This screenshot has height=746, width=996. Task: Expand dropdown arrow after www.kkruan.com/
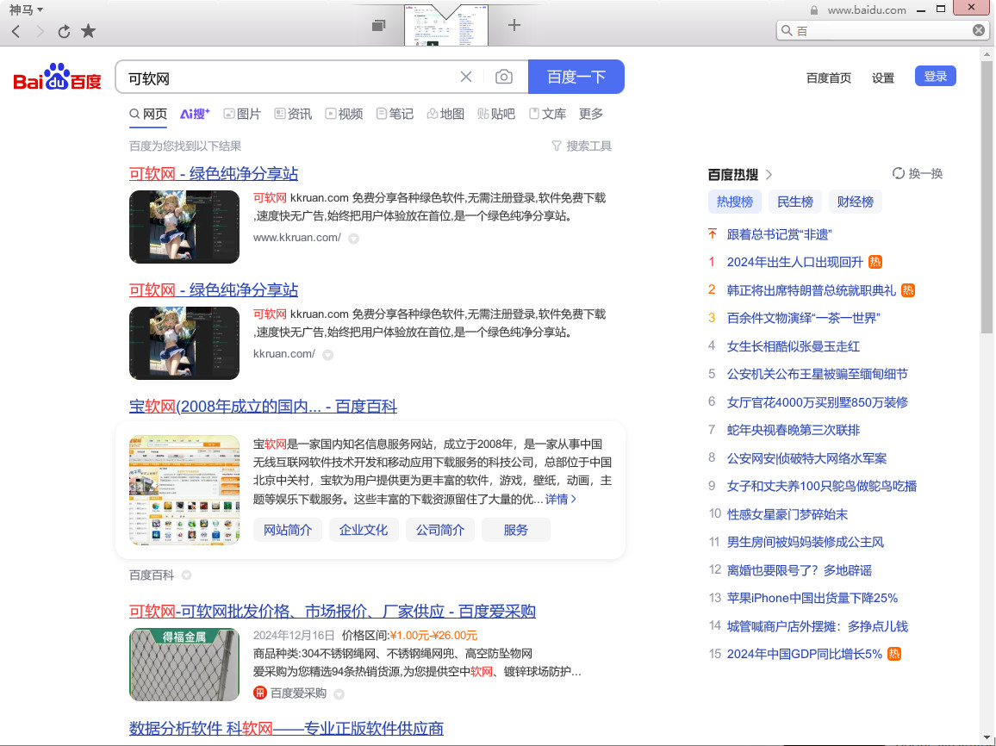[x=354, y=238]
